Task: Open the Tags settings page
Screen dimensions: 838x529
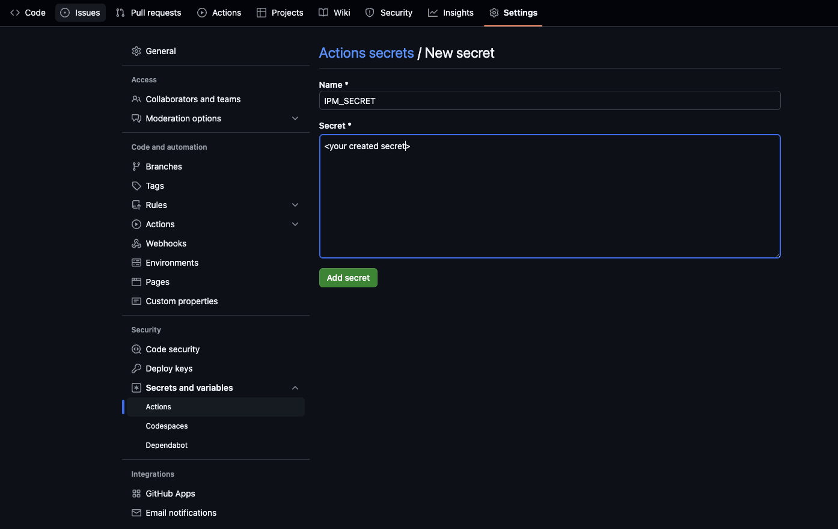Action: point(216,186)
